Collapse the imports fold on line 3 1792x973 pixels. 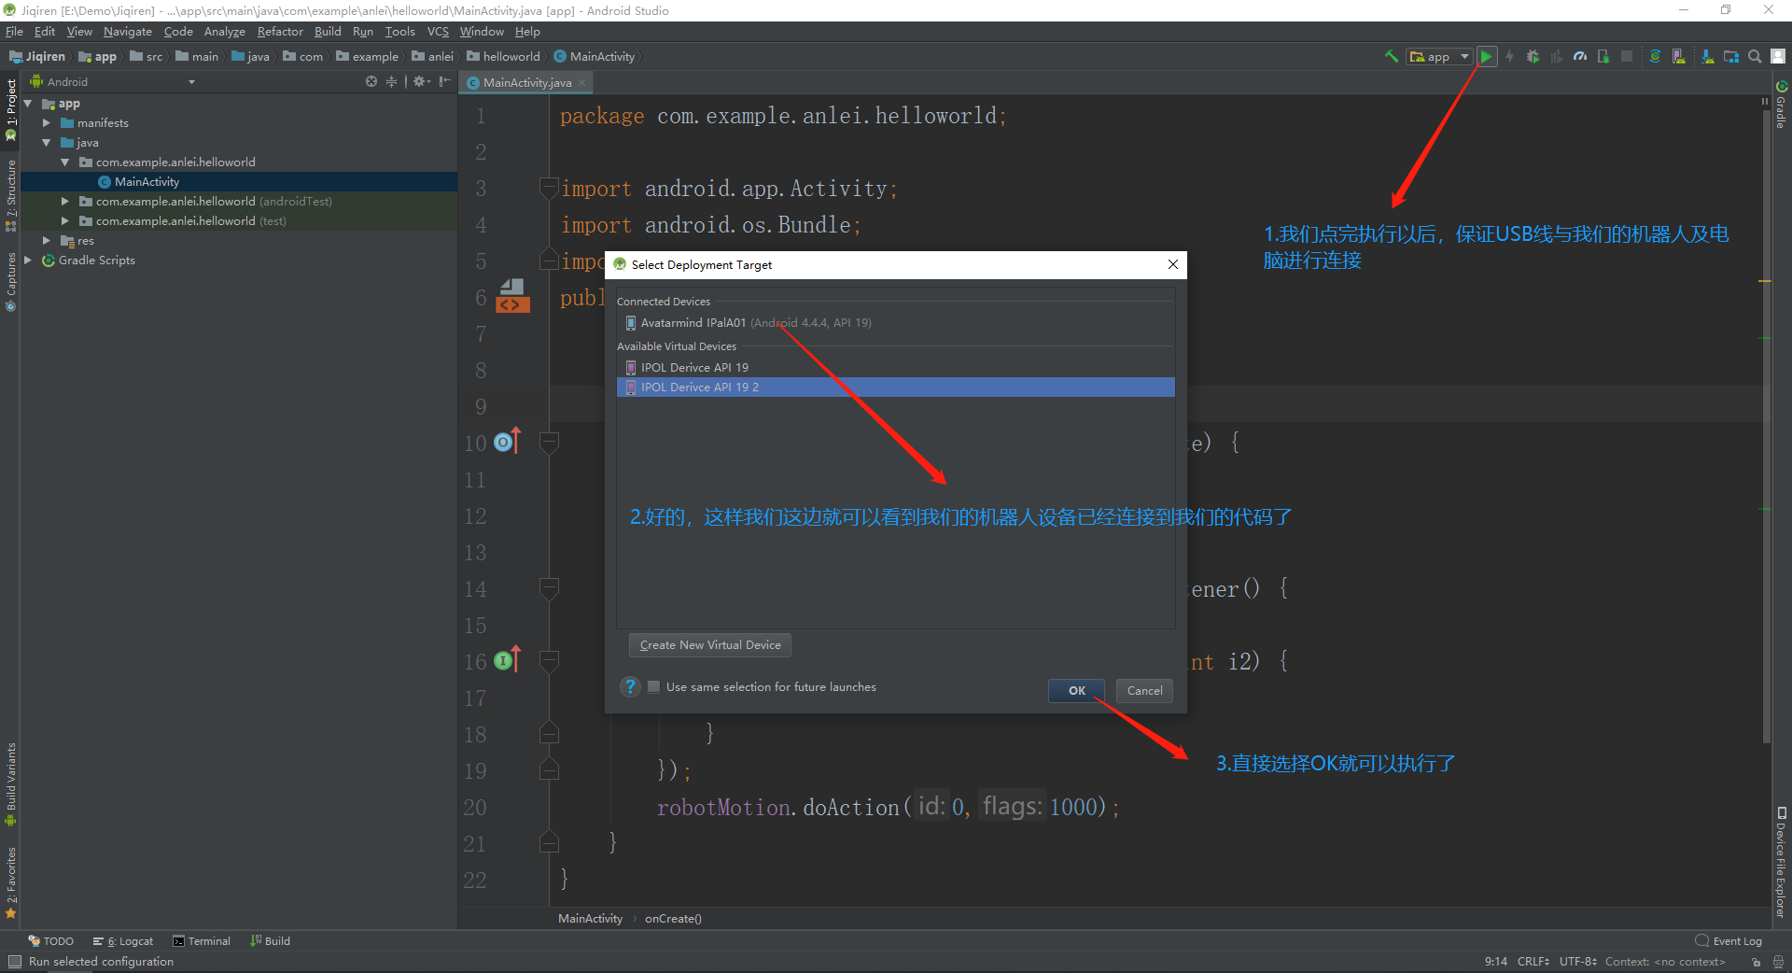pyautogui.click(x=550, y=189)
